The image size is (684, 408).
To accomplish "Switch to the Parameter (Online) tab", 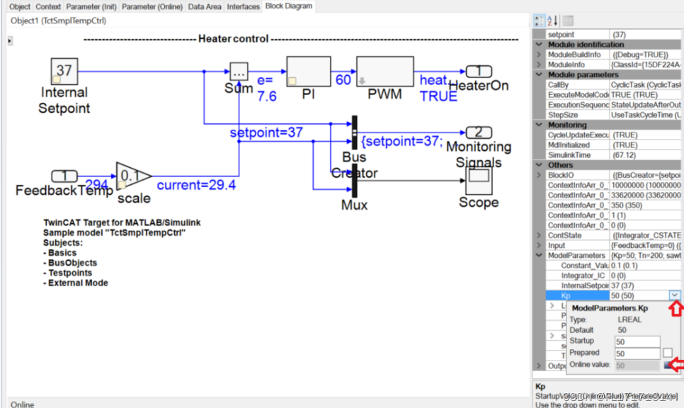I will (x=152, y=6).
